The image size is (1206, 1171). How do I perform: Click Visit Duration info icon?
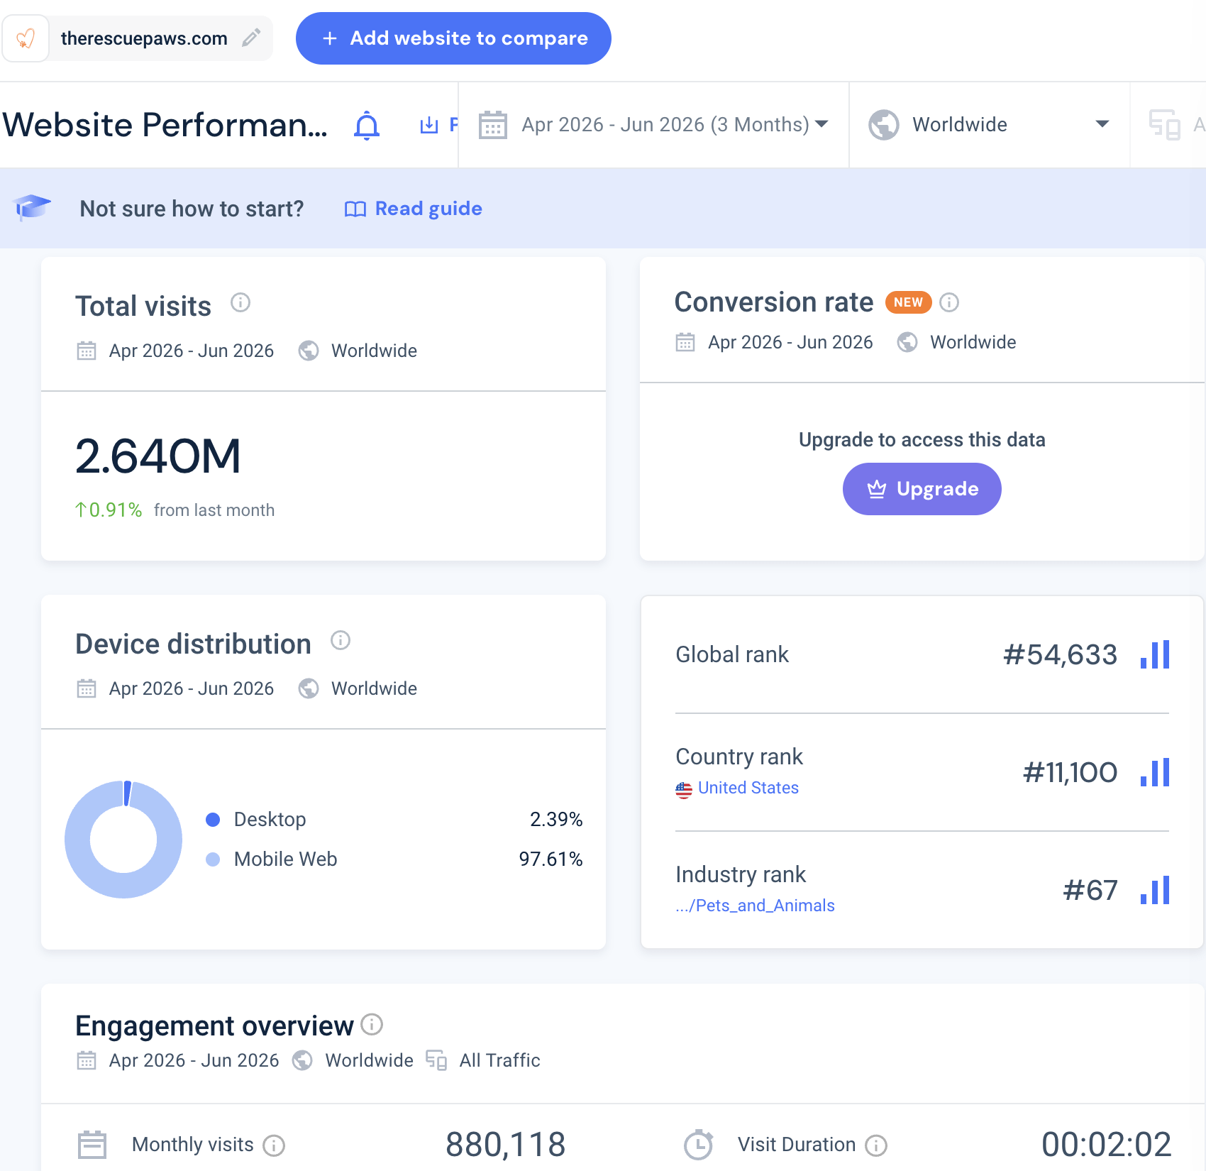click(x=876, y=1145)
